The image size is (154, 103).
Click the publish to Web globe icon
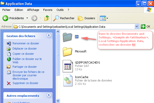9,59
